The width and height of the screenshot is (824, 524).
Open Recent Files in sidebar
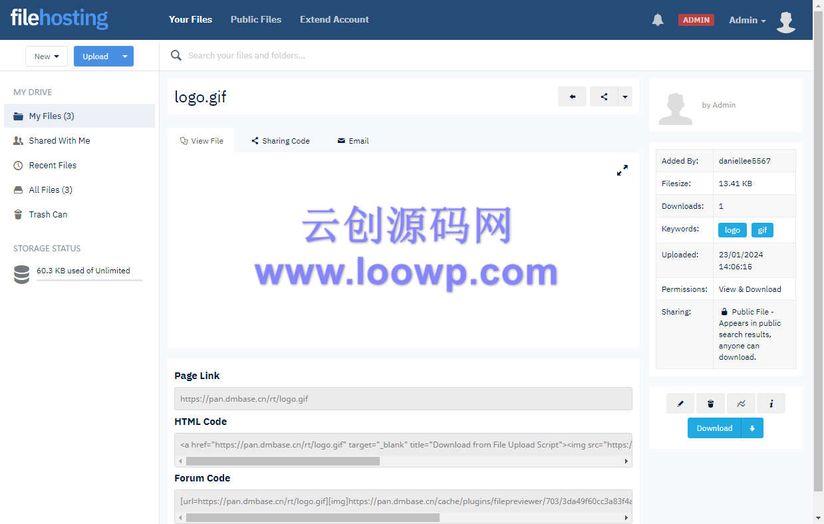[80, 165]
